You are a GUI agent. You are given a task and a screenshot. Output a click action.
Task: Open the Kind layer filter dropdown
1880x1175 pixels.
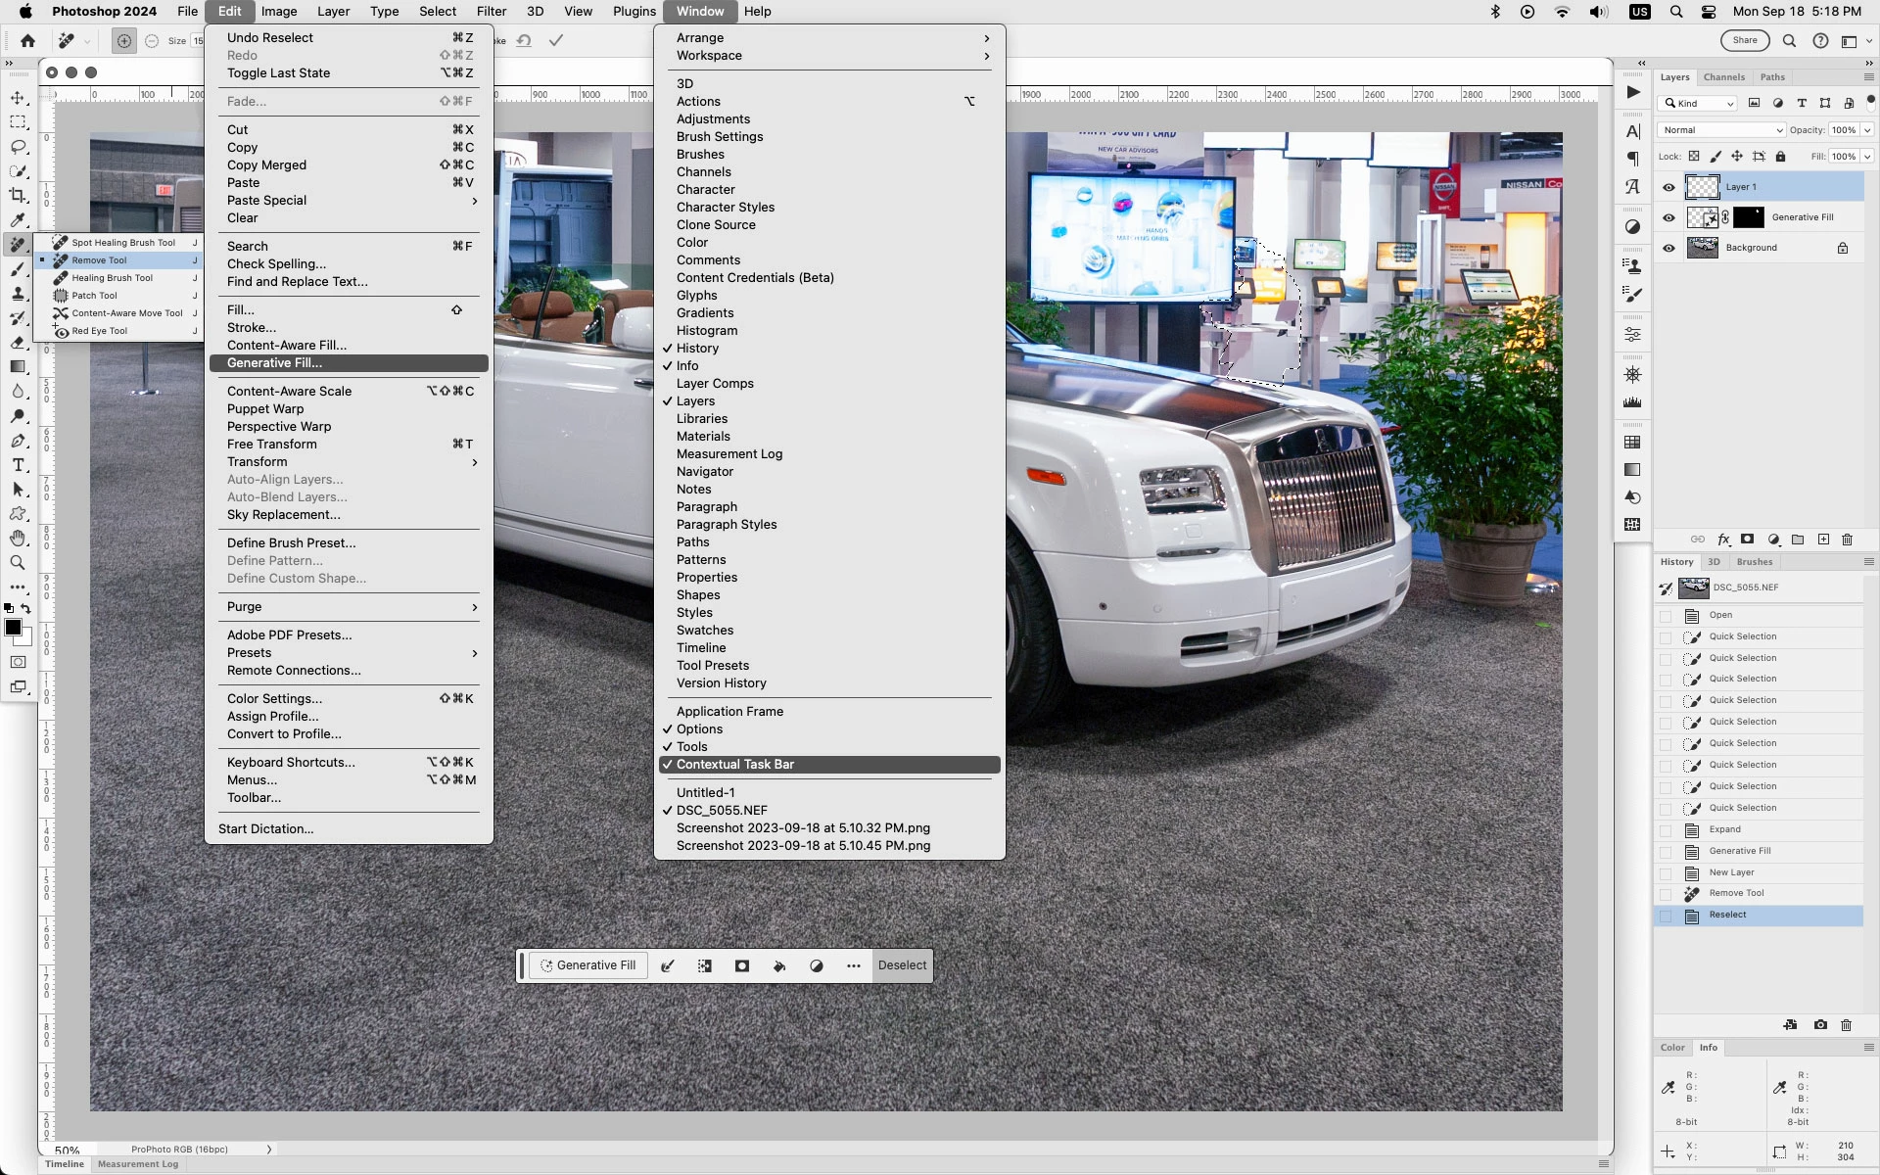pos(1698,104)
